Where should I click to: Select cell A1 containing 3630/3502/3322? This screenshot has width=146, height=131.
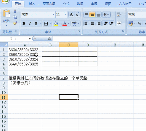point(25,50)
